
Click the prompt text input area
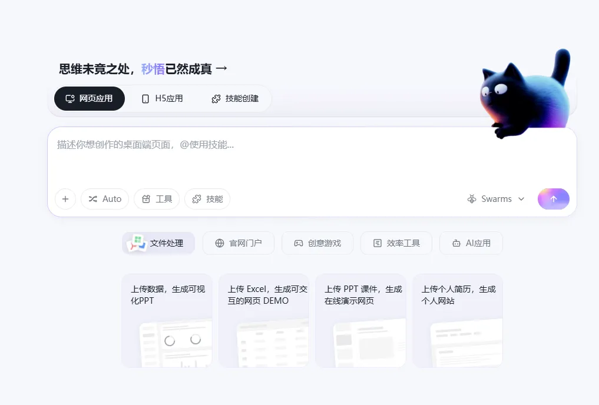pyautogui.click(x=312, y=157)
